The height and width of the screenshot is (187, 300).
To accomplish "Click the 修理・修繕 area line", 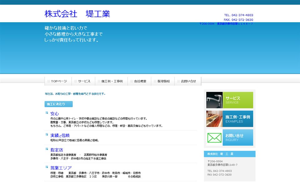I will 96,173.
